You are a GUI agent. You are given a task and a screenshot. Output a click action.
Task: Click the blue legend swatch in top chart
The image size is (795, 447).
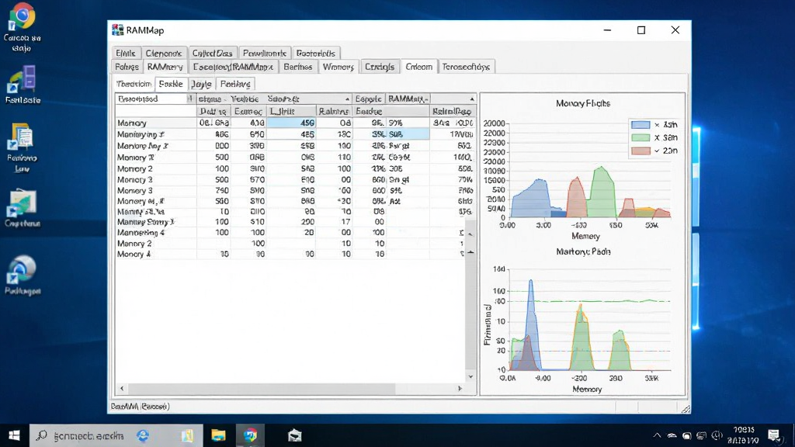pos(641,125)
